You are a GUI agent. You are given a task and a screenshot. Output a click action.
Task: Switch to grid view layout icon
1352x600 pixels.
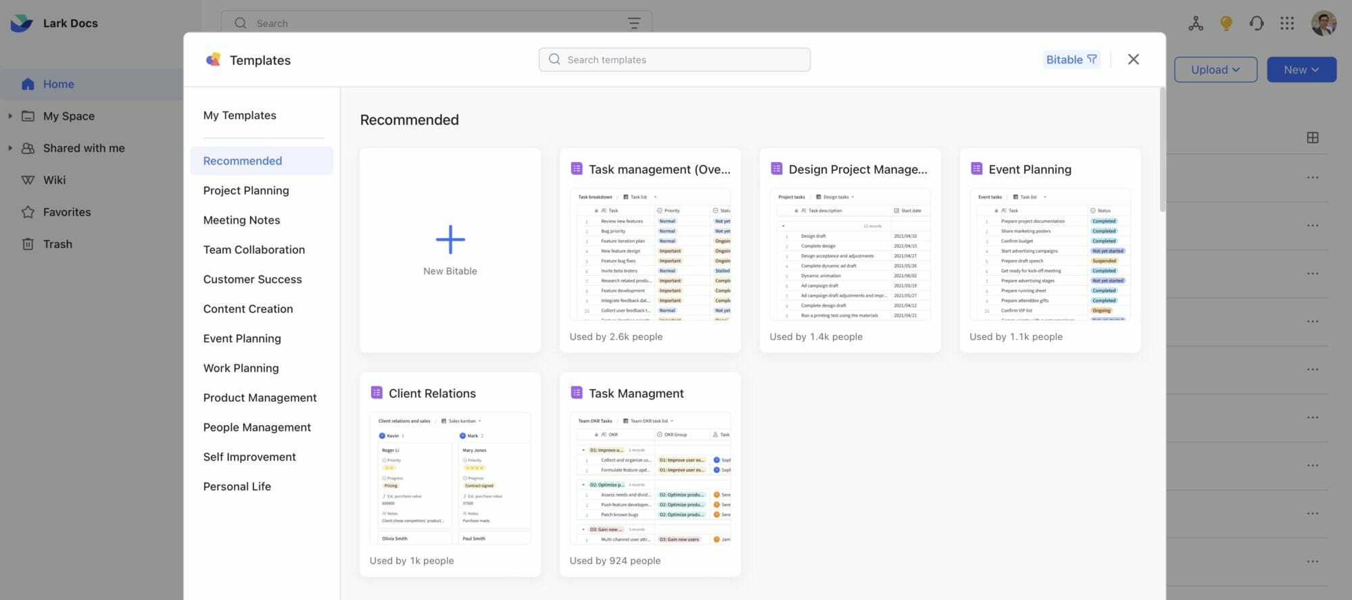(1313, 138)
